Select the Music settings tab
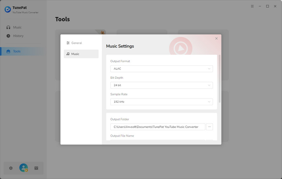 [x=81, y=54]
